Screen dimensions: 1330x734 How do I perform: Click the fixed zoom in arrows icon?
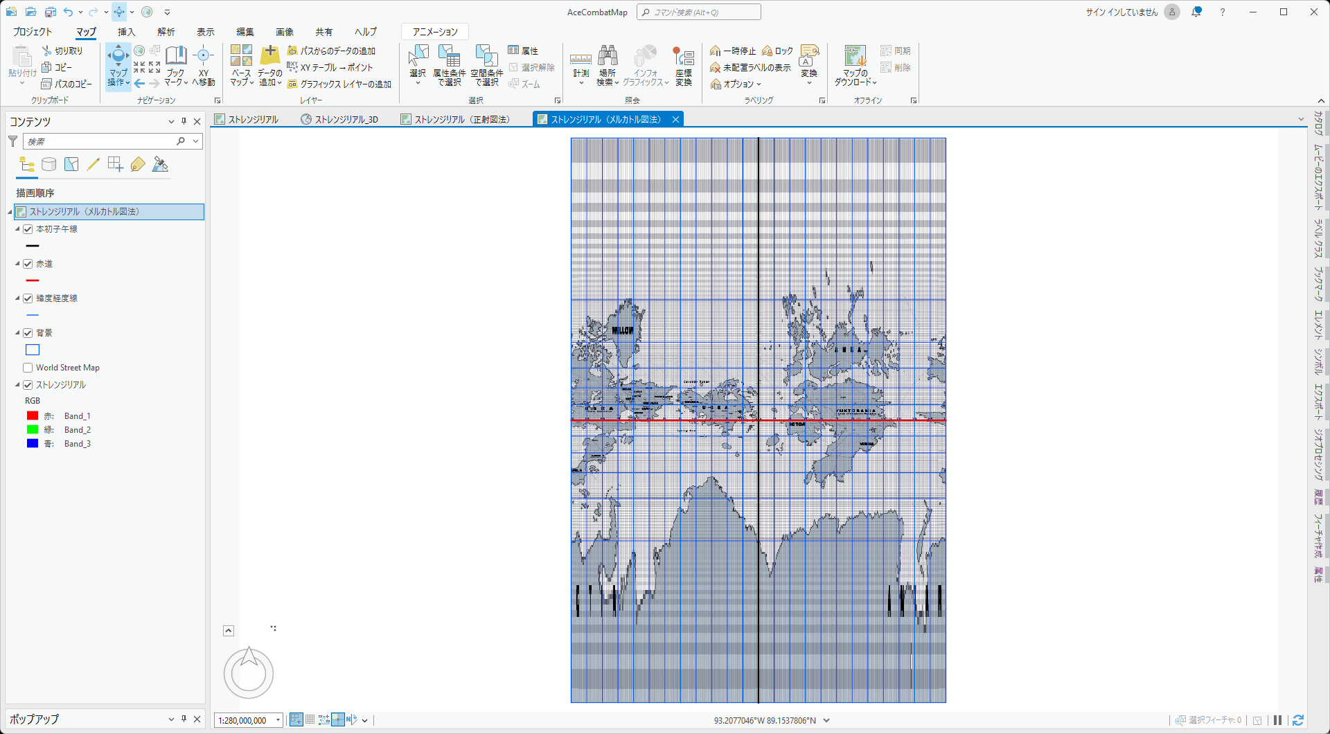(139, 67)
